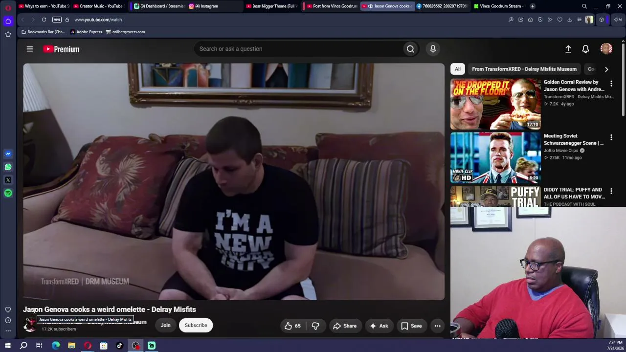Screen dimensions: 626x352
Task: Show more filter chips with right arrow
Action: (606, 69)
